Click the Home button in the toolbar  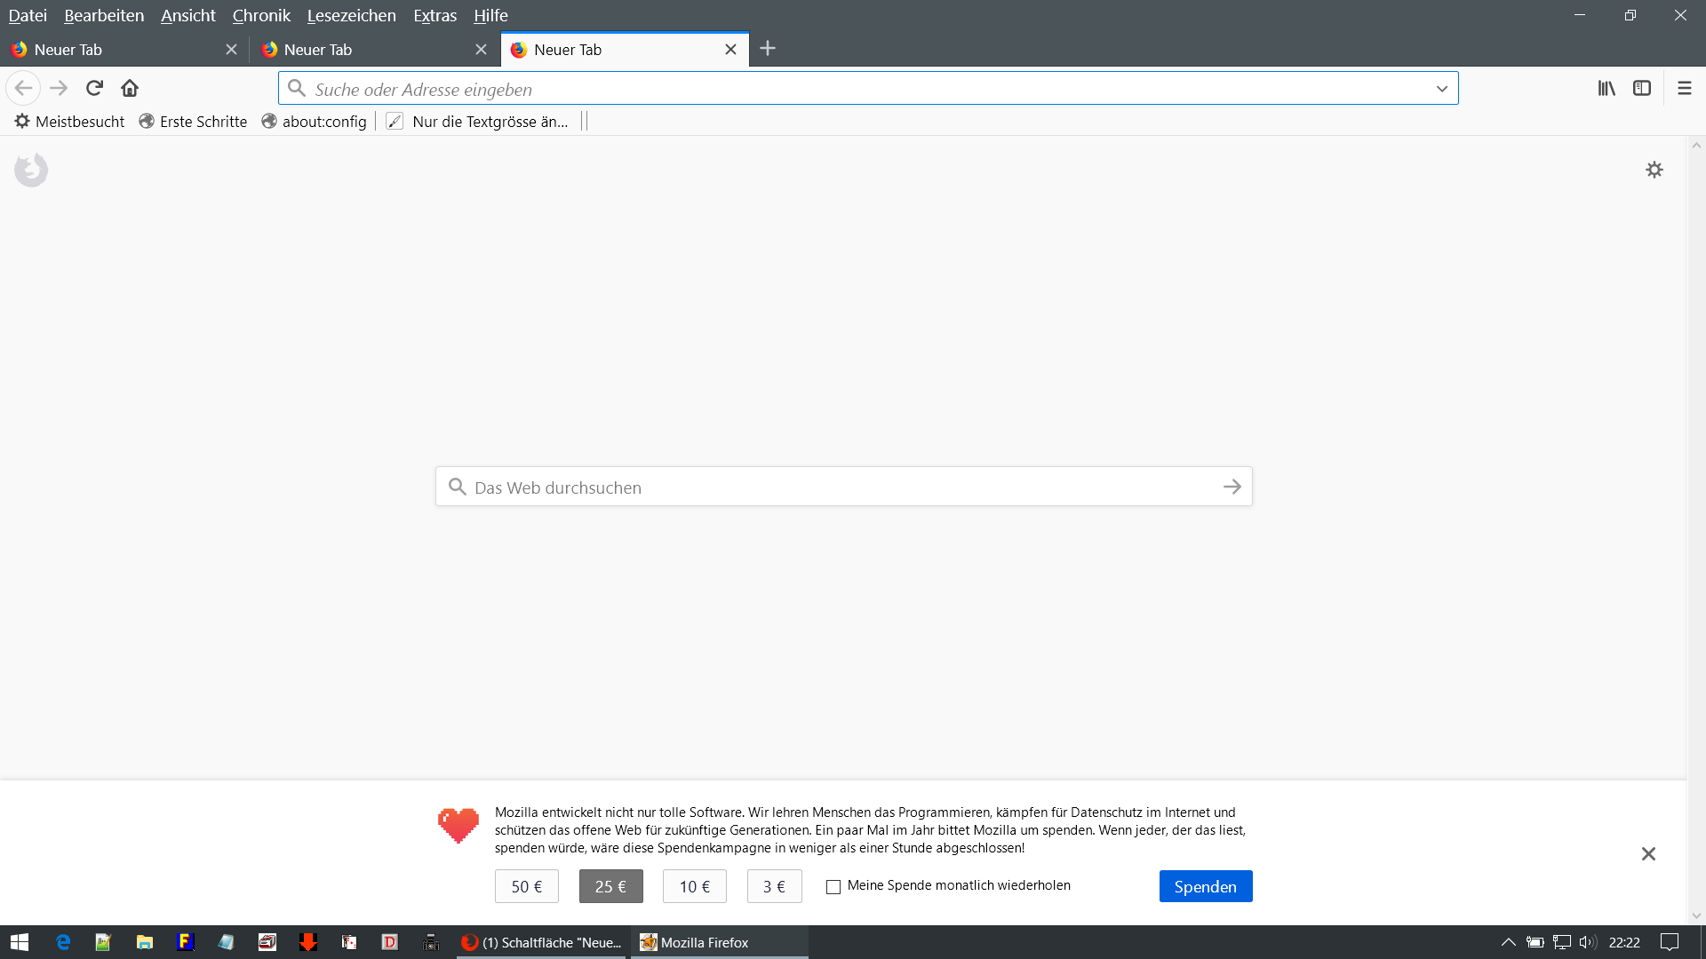coord(130,88)
